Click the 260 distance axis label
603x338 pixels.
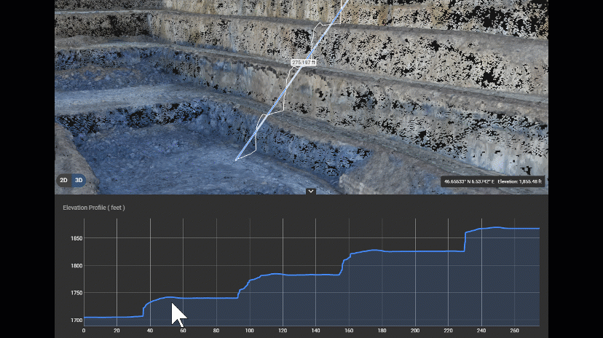[x=514, y=330]
